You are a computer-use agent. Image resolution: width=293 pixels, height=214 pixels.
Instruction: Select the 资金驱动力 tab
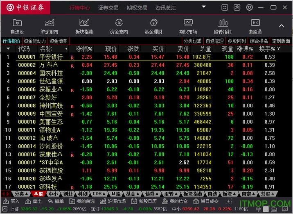click(35, 41)
